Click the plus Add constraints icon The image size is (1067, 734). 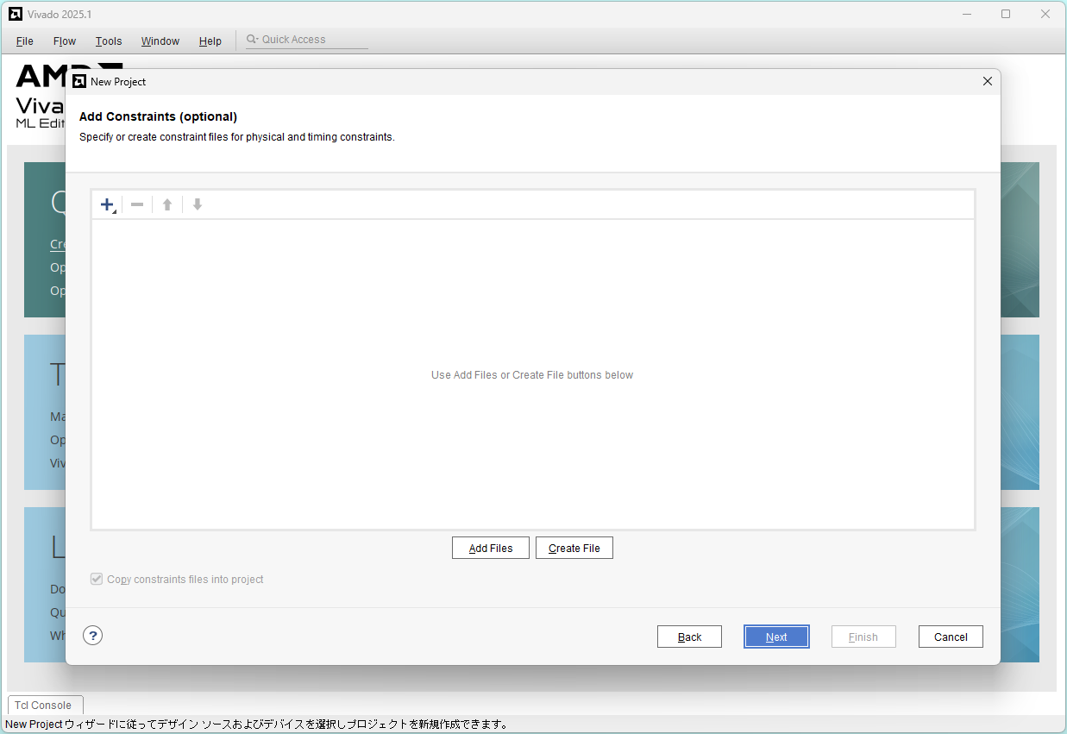coord(107,204)
